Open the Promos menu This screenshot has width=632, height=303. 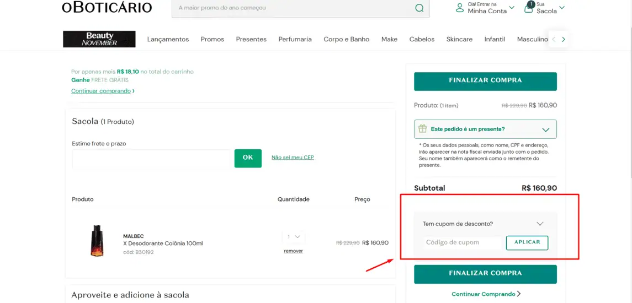pyautogui.click(x=213, y=40)
